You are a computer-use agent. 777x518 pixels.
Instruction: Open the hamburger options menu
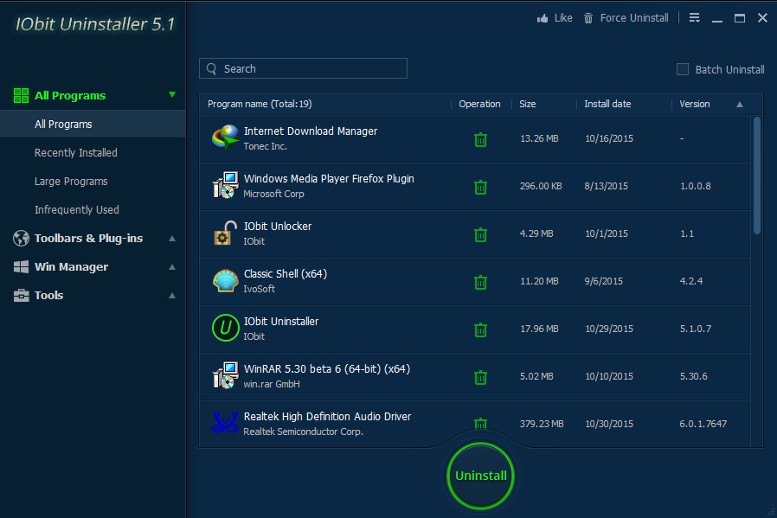[695, 18]
